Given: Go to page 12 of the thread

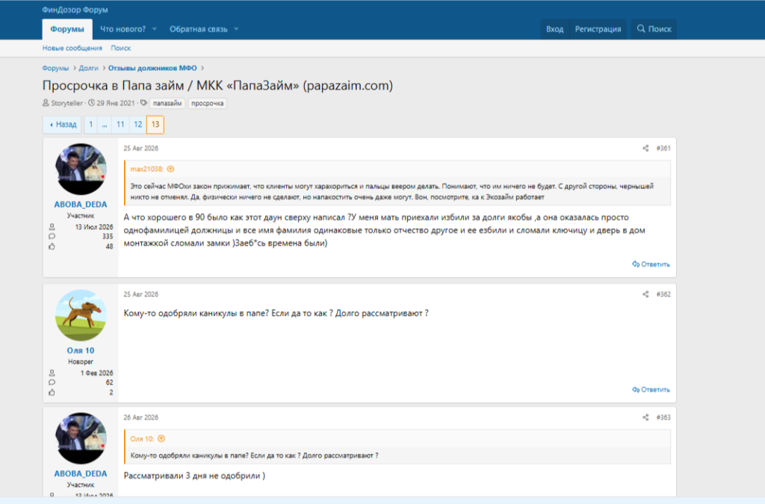Looking at the screenshot, I should tap(138, 125).
